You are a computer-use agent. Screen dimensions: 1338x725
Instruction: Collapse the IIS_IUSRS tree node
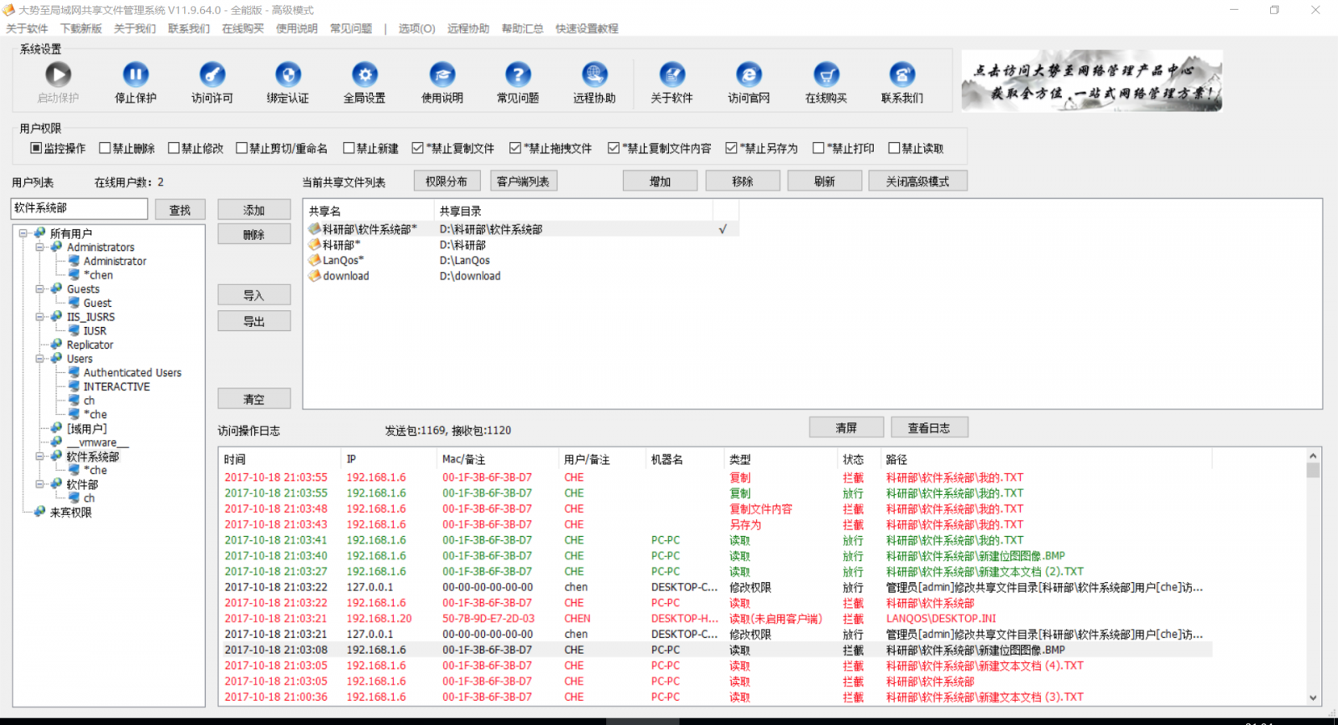[x=39, y=317]
